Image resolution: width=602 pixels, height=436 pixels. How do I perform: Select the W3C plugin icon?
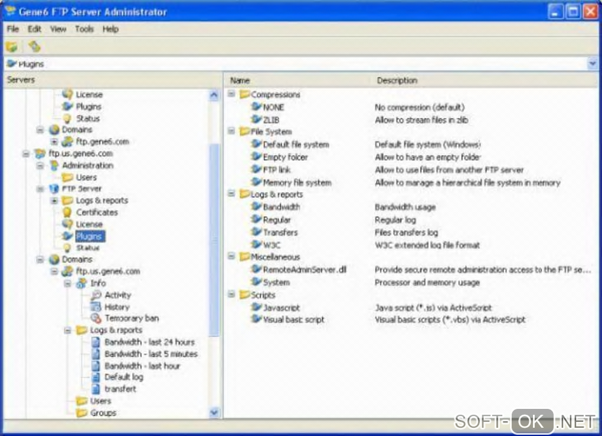click(x=256, y=245)
